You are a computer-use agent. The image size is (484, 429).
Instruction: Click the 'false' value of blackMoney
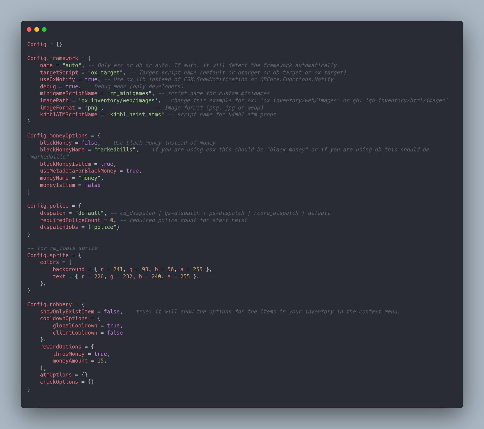(x=89, y=143)
